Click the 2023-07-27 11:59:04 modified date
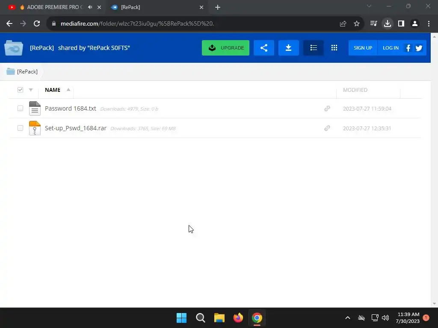 coord(367,108)
